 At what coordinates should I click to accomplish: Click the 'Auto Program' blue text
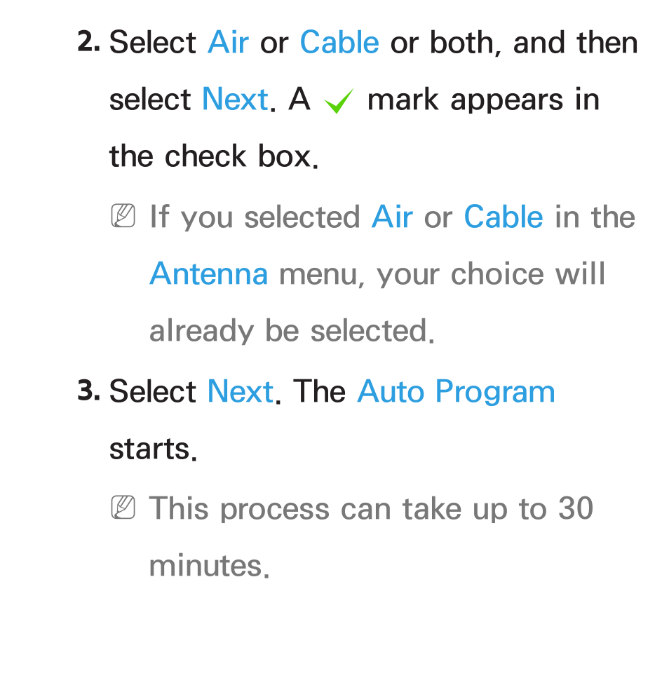(457, 392)
